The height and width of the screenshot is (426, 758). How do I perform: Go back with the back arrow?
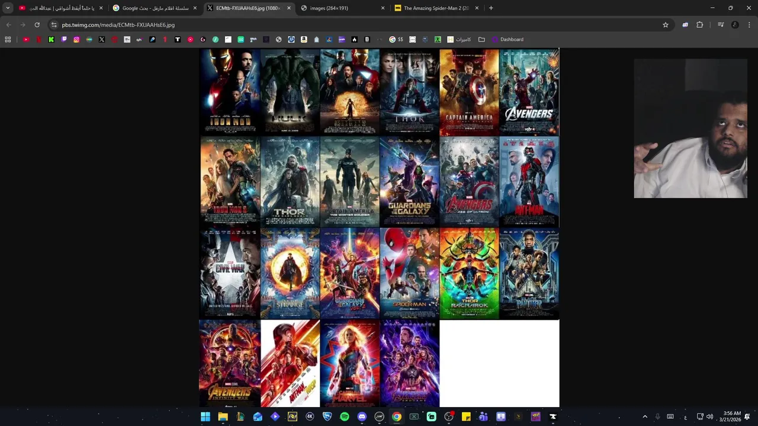[8, 25]
